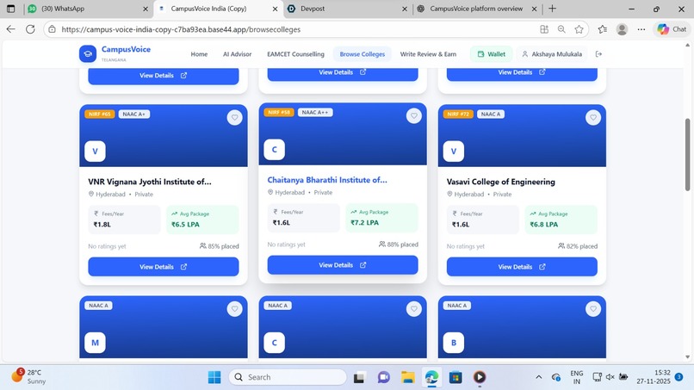Screen dimensions: 694x390
Task: Open the Windows Start menu
Action: pyautogui.click(x=214, y=377)
